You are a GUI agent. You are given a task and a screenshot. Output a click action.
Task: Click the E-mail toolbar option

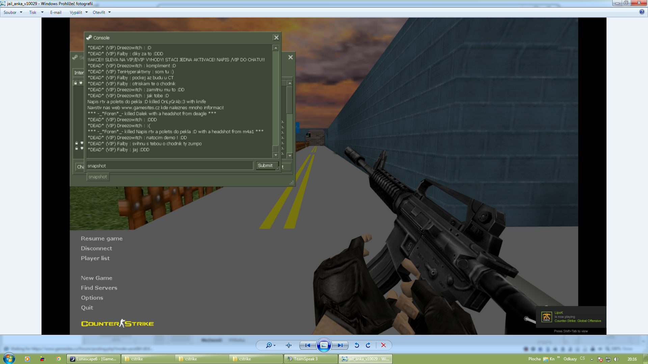[x=56, y=12]
